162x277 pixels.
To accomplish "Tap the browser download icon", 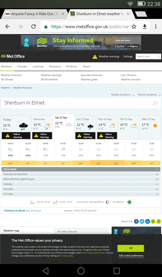I will tap(145, 27).
